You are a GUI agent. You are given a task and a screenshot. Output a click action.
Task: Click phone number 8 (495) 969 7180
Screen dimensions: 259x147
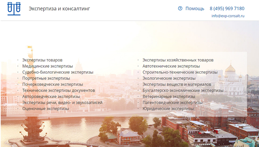click(x=227, y=8)
